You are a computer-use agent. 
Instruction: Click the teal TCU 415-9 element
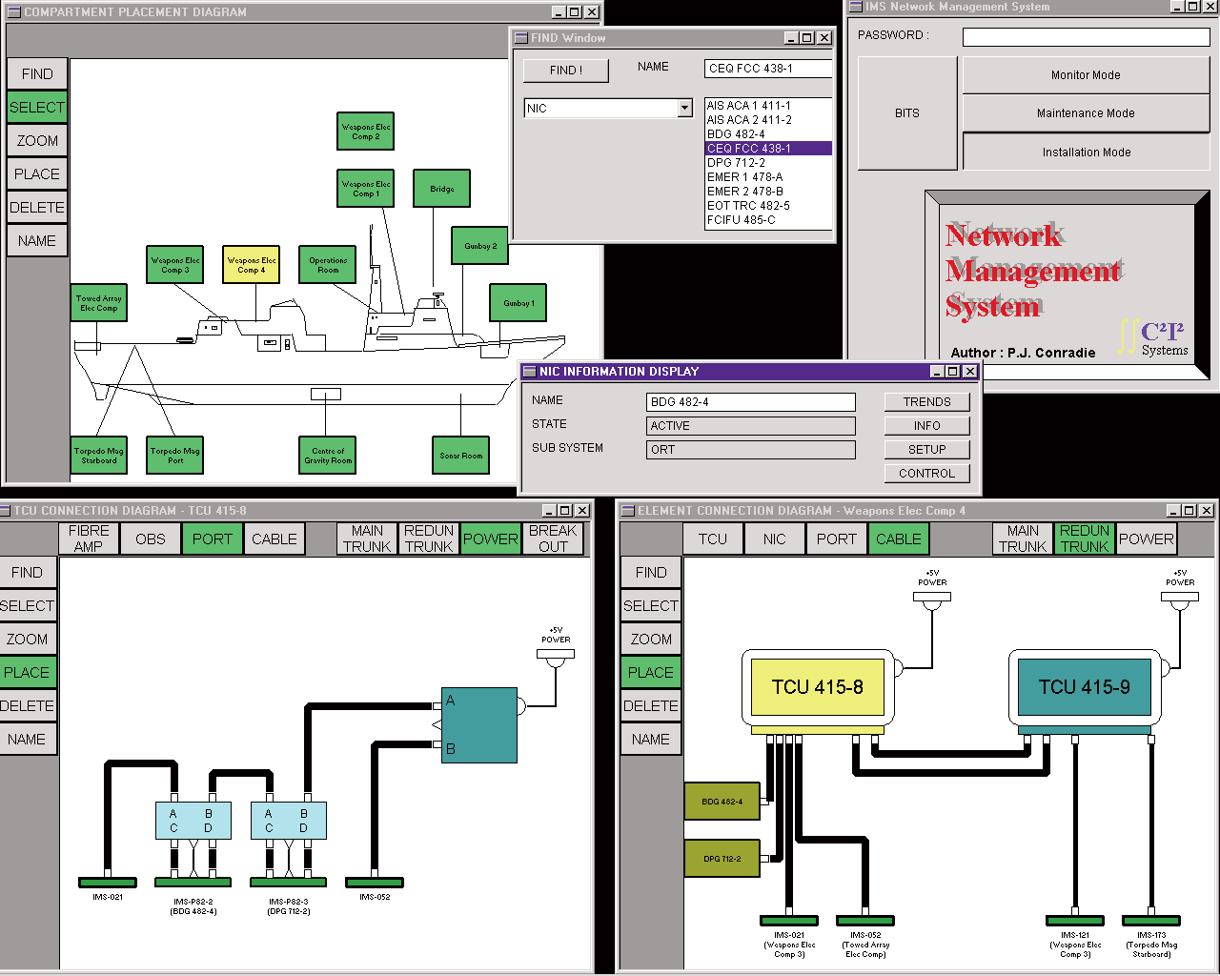(1085, 687)
